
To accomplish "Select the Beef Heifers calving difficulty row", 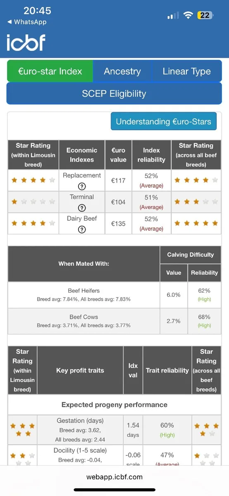I will point(114,295).
